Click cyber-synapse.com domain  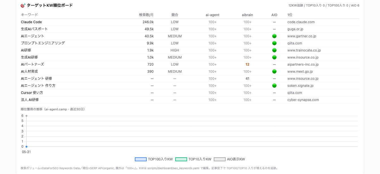click(303, 100)
